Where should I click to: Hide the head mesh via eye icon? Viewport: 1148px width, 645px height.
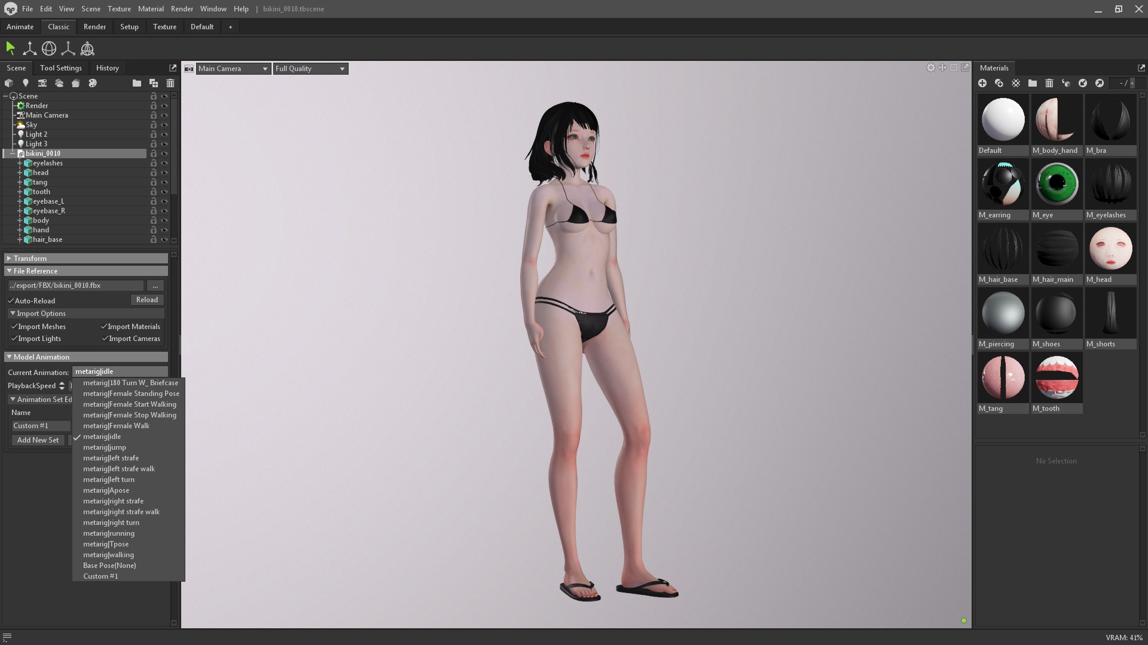pyautogui.click(x=164, y=173)
